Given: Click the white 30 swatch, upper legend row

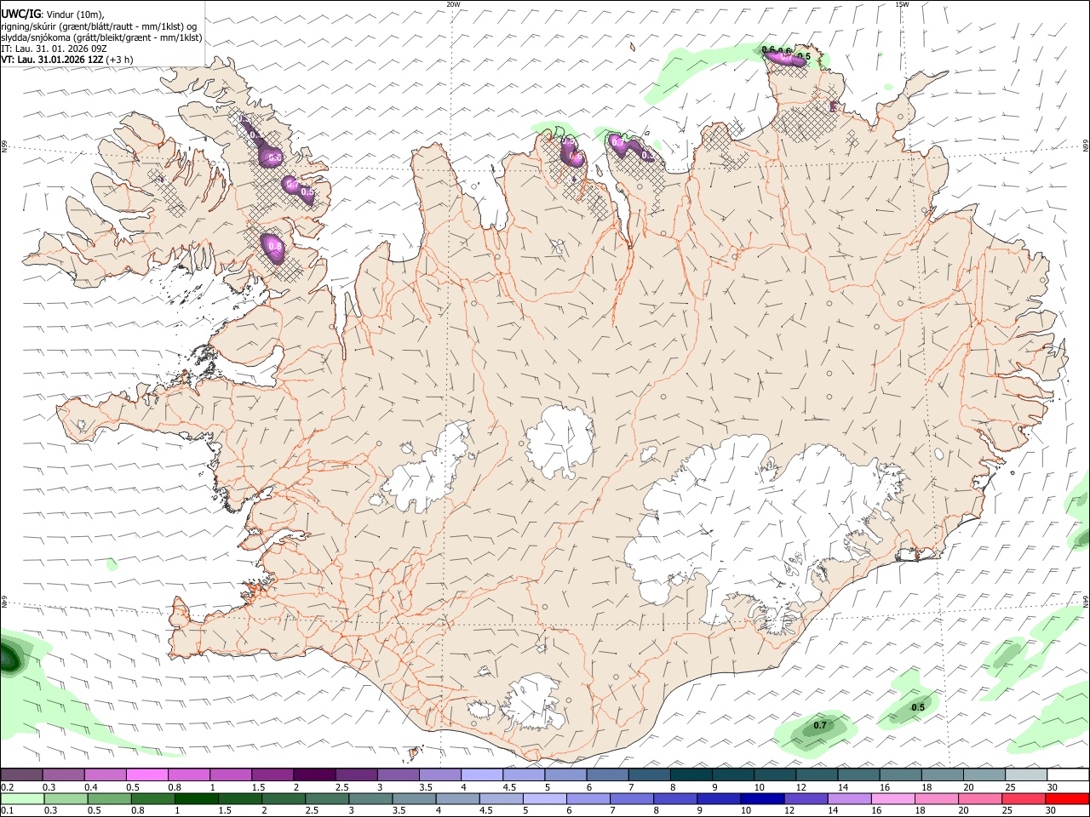Looking at the screenshot, I should 1068,774.
